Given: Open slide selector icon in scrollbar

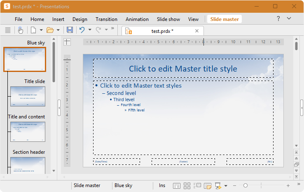Looking at the screenshot, I should coord(296,164).
